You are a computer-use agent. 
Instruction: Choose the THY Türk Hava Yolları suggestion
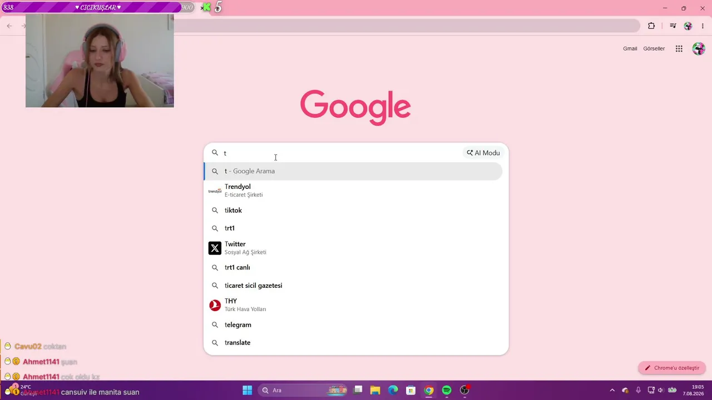(353, 305)
